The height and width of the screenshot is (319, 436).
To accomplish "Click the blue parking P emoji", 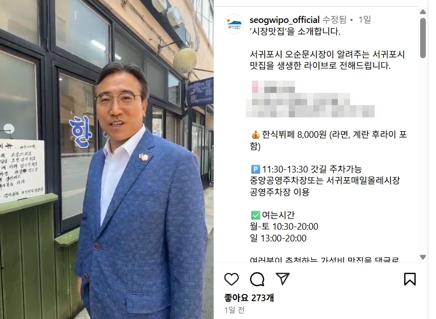I will click(256, 169).
